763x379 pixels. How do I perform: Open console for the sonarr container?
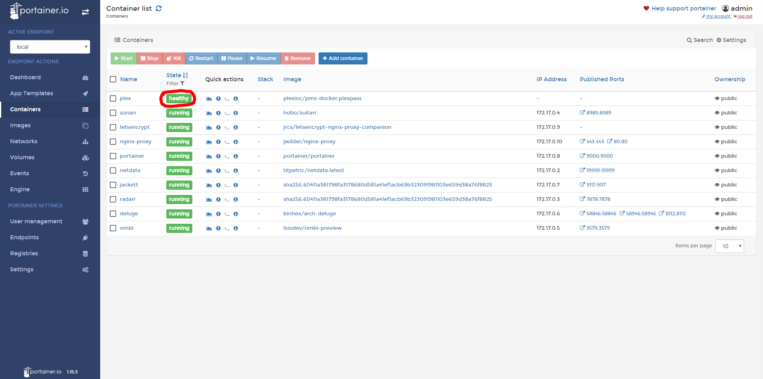tap(227, 113)
